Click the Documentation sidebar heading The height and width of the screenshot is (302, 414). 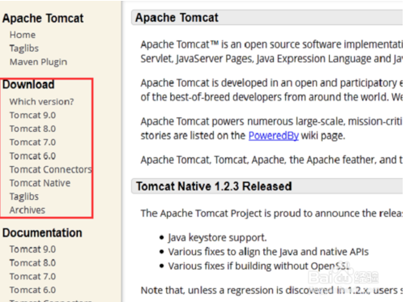(x=42, y=232)
